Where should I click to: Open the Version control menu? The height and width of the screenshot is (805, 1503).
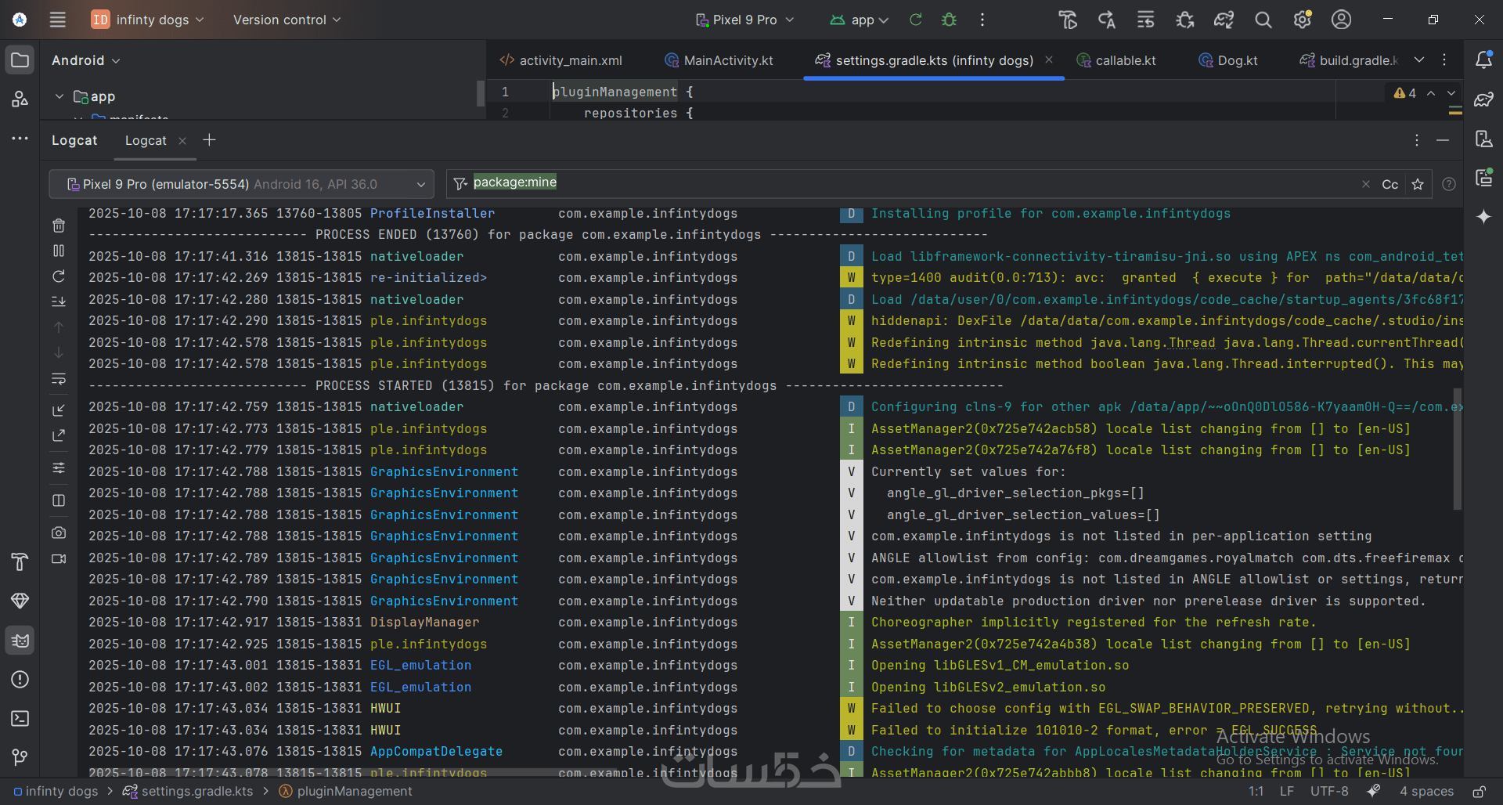tap(287, 20)
